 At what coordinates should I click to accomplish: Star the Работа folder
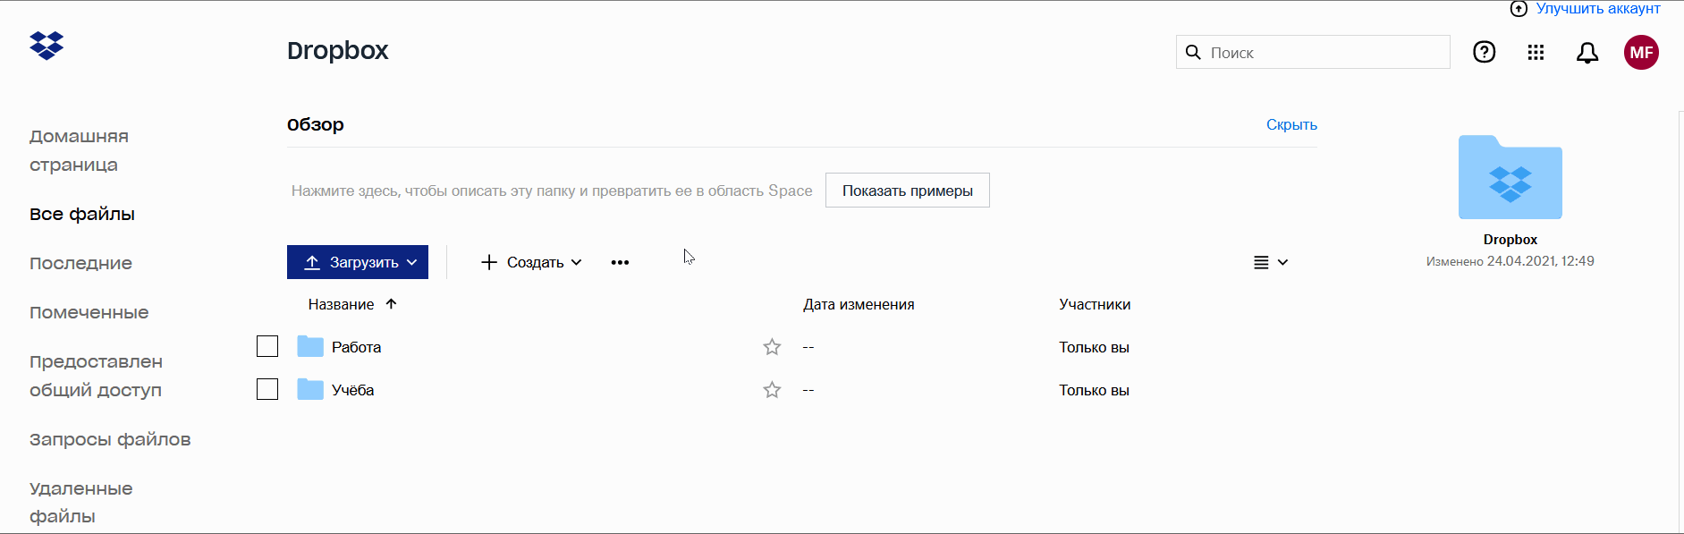pos(772,347)
